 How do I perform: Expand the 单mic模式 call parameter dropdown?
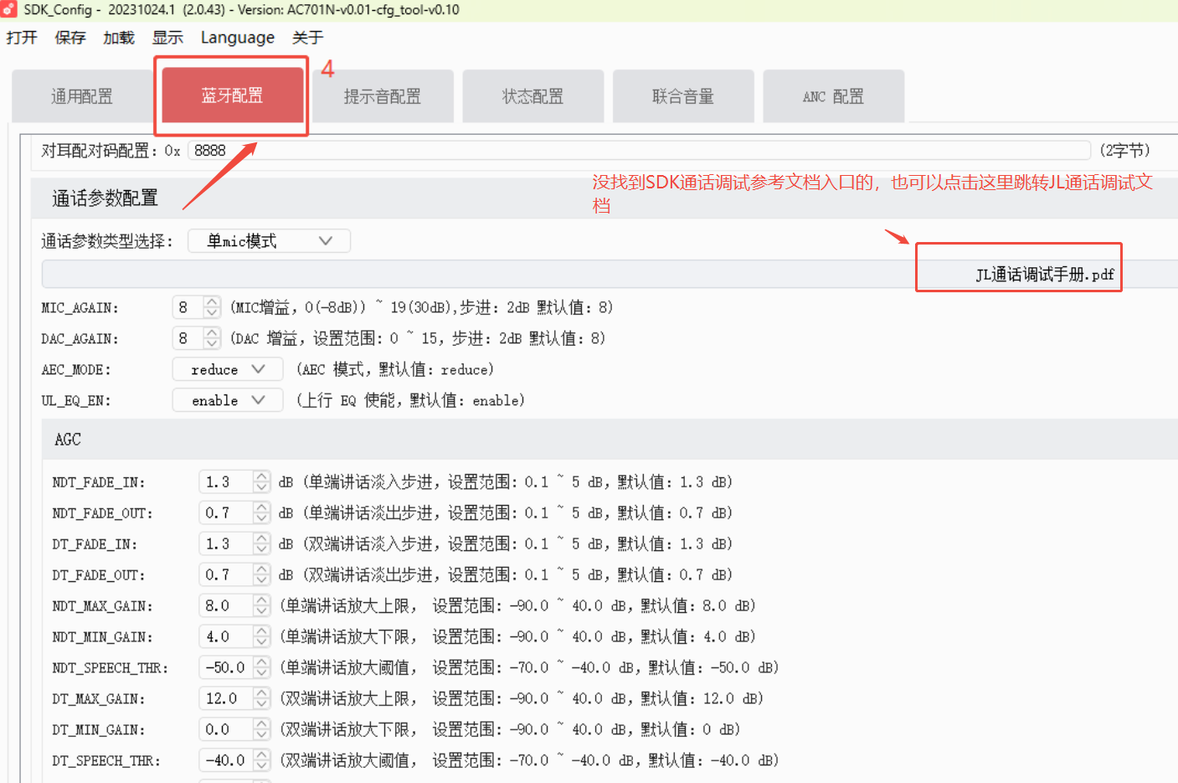point(269,241)
